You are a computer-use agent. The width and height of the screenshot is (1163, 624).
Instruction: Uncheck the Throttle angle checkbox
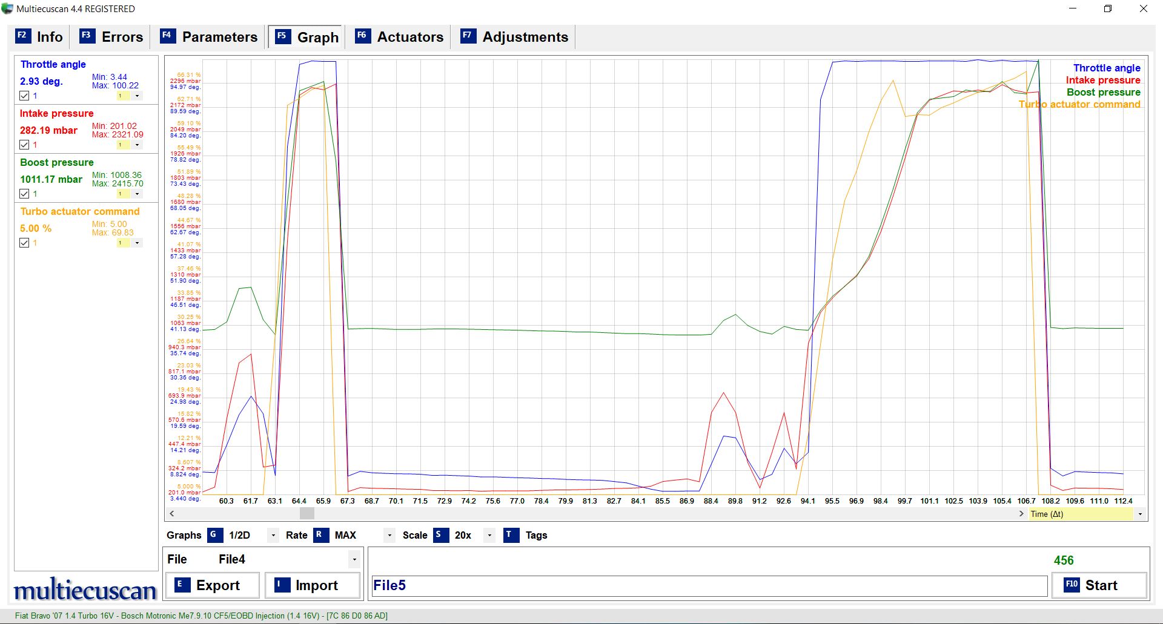click(x=24, y=96)
